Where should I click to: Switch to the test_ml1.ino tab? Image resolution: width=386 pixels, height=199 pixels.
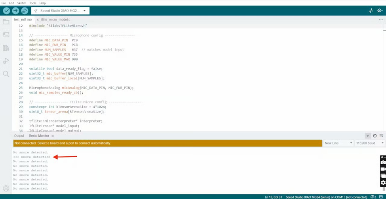[x=23, y=20]
